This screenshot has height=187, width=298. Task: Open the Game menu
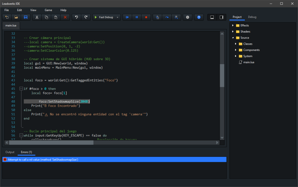click(48, 10)
